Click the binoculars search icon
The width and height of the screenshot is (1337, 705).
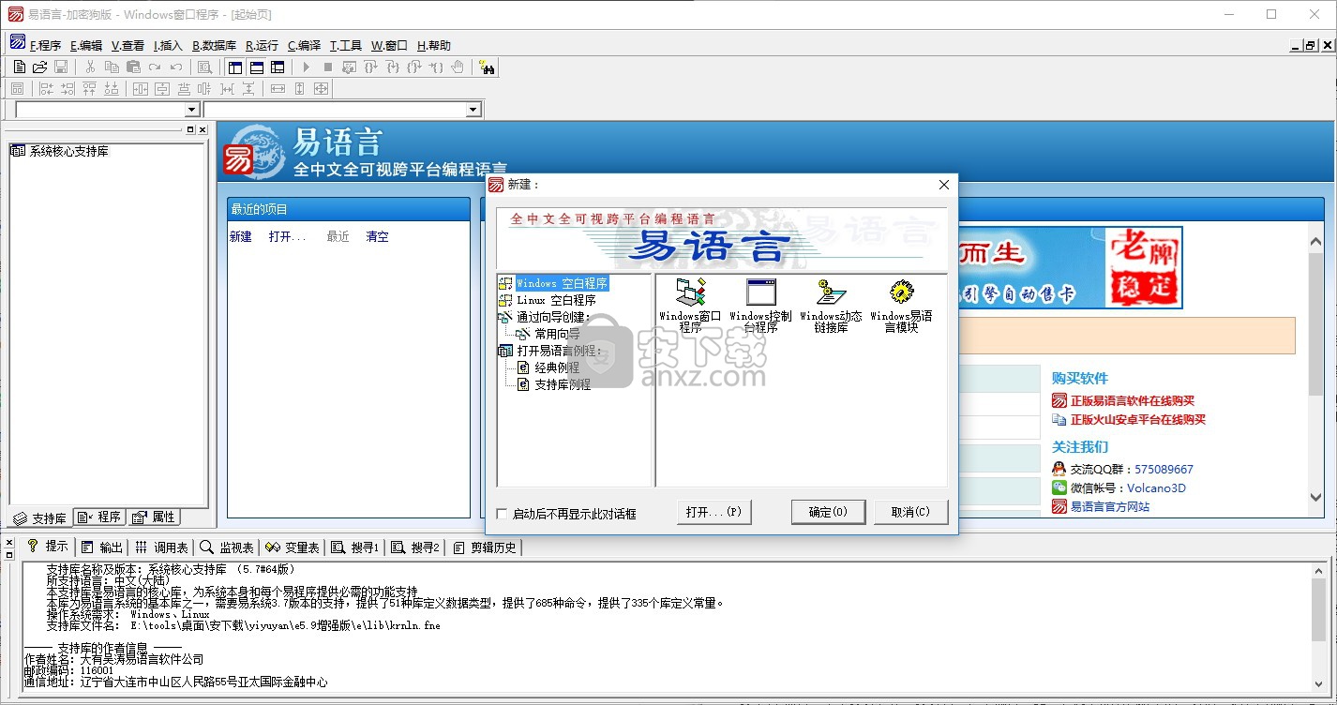487,67
